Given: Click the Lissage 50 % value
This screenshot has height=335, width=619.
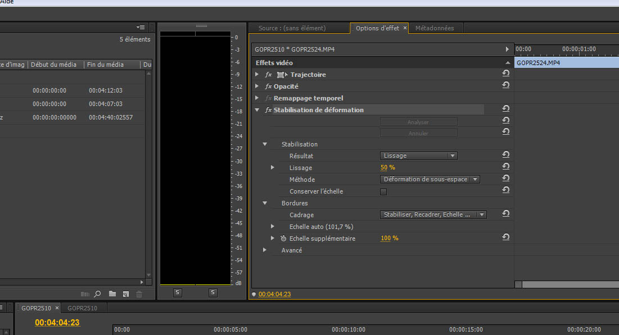Looking at the screenshot, I should (x=388, y=168).
